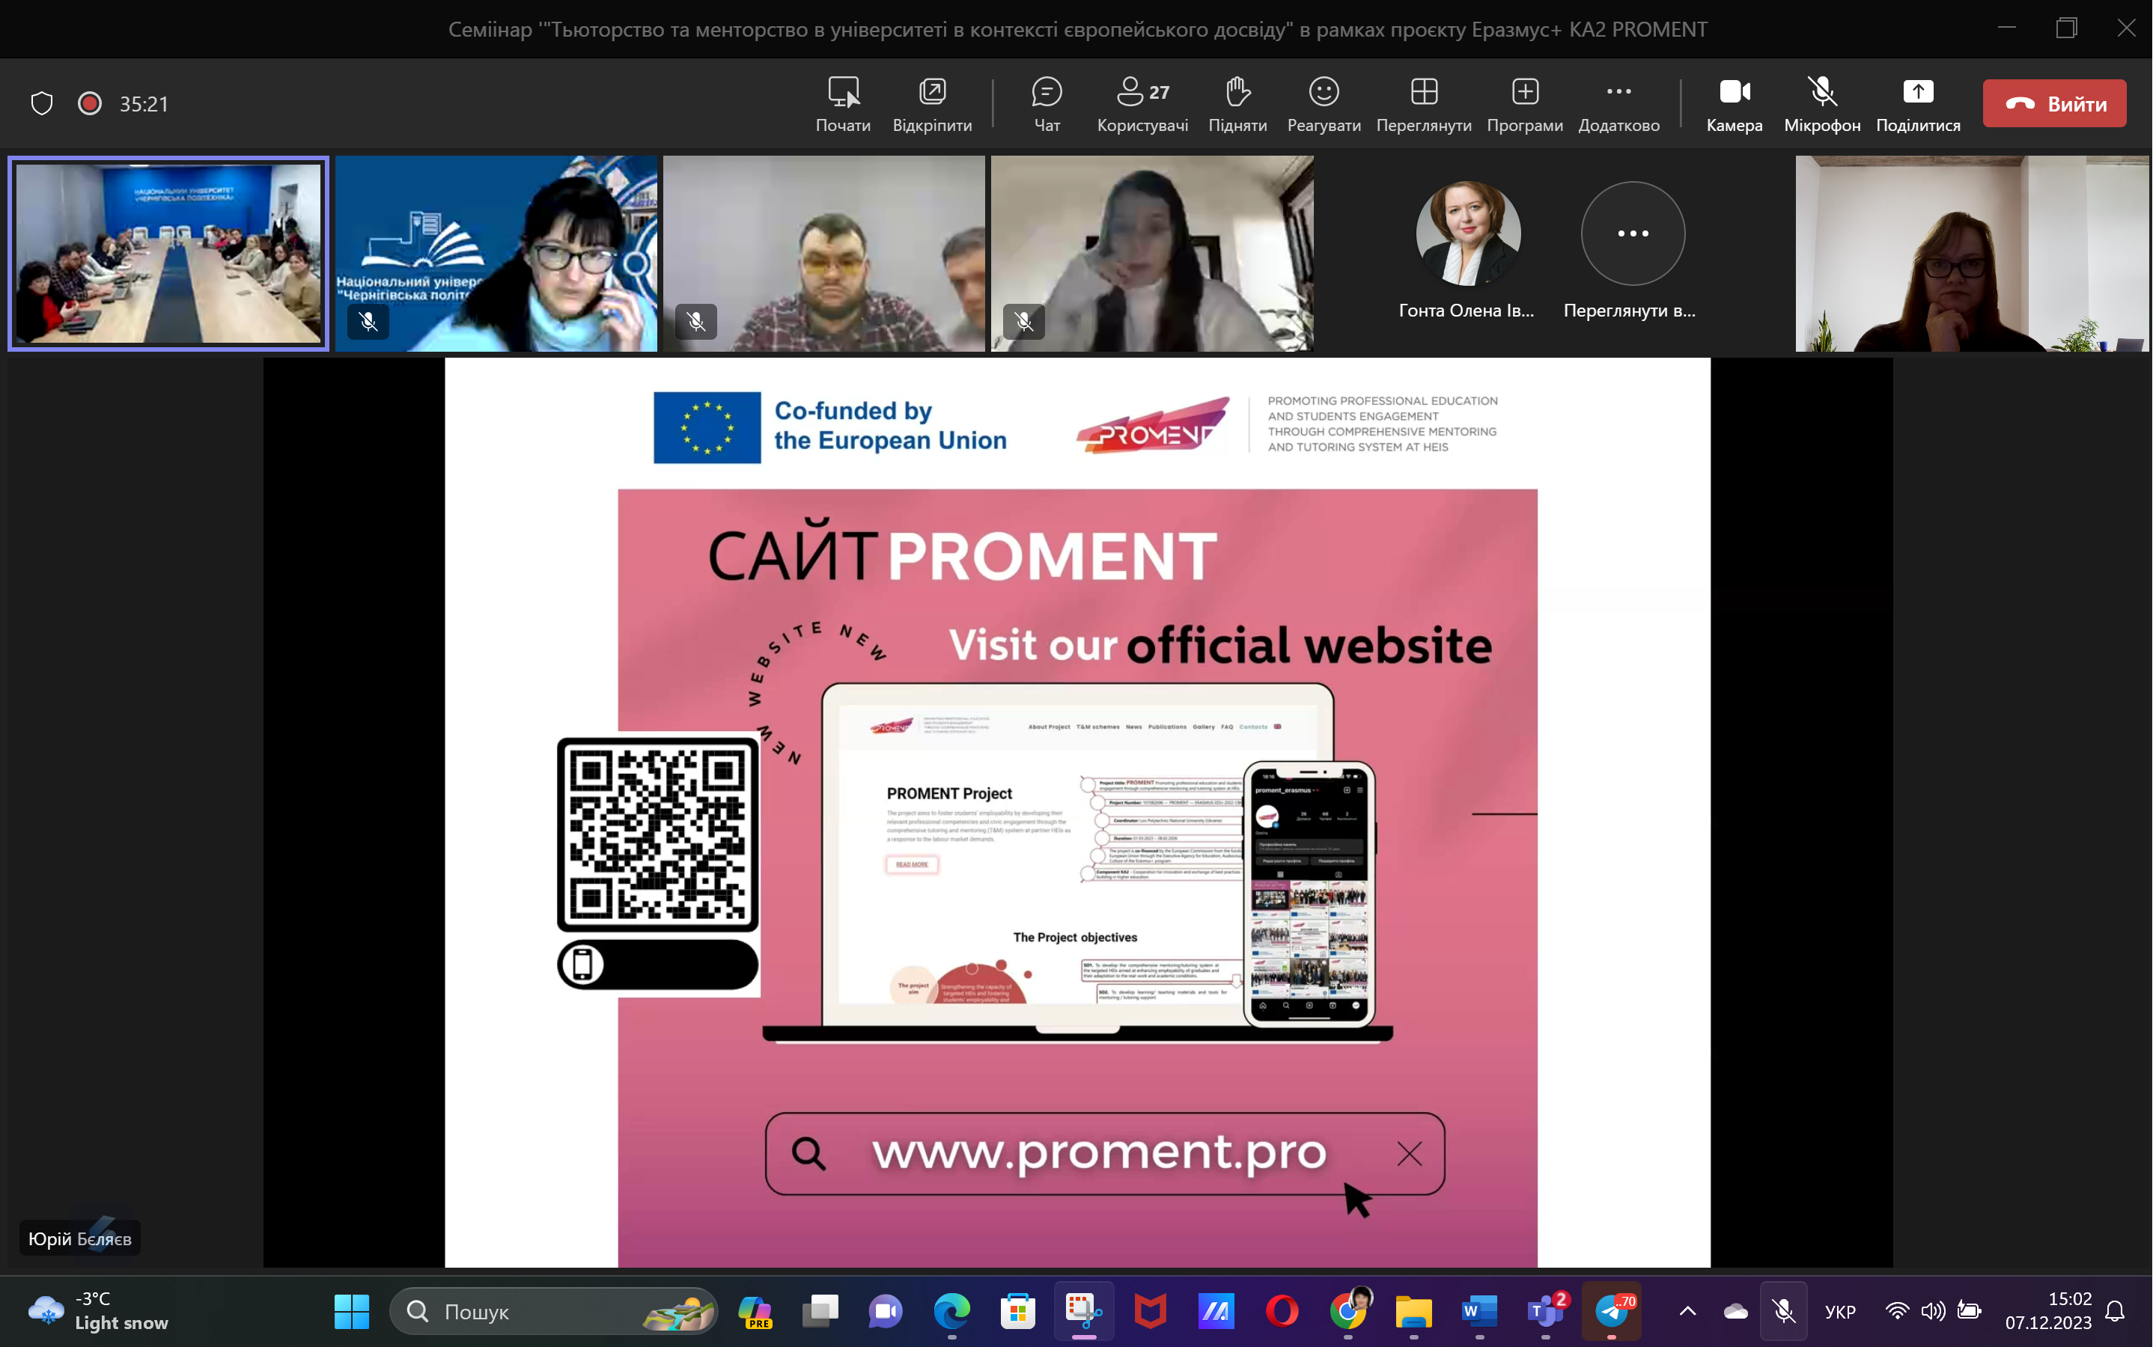Viewport: 2153px width, 1347px height.
Task: Show hidden system tray icons
Action: (x=1687, y=1310)
